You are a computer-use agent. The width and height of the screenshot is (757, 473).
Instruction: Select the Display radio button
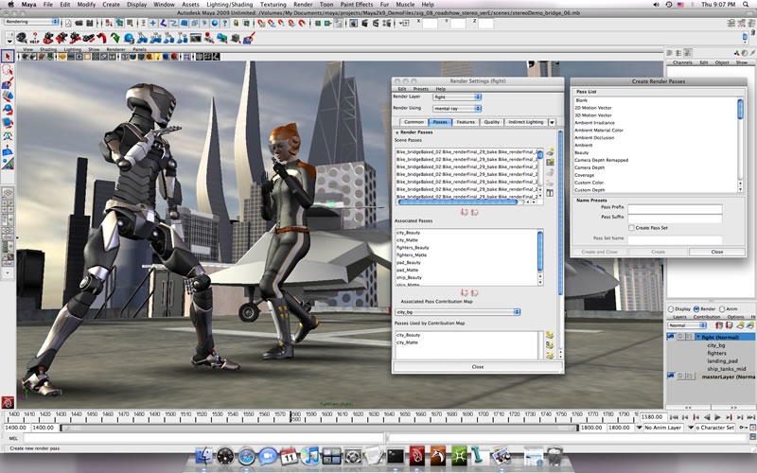671,309
